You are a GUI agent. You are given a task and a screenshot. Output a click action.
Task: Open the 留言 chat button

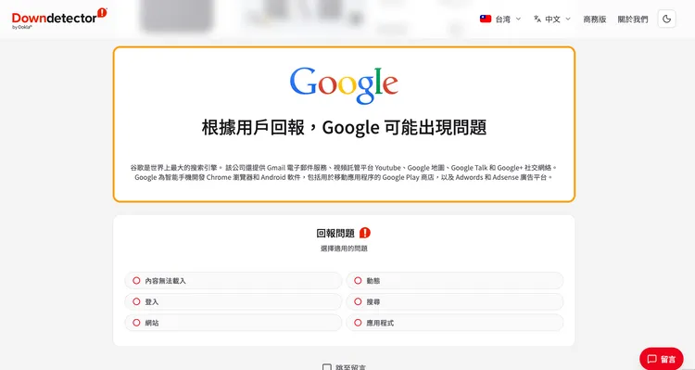pyautogui.click(x=661, y=359)
